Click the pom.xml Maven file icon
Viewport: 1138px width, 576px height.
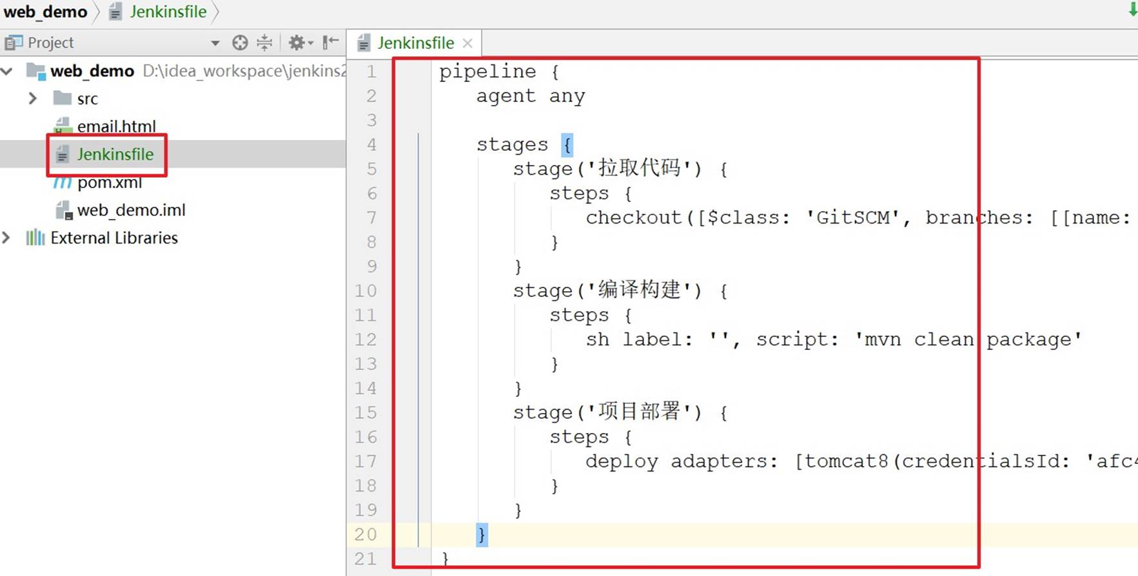click(62, 182)
